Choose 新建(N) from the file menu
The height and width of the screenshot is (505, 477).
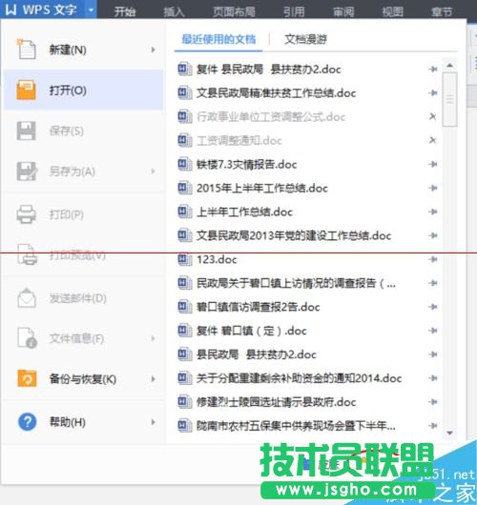[84, 50]
